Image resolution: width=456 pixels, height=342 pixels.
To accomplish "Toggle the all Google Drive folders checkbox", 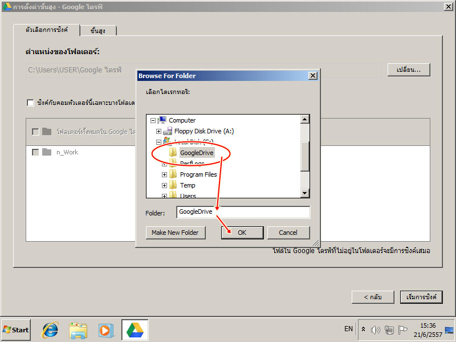I will pos(35,132).
